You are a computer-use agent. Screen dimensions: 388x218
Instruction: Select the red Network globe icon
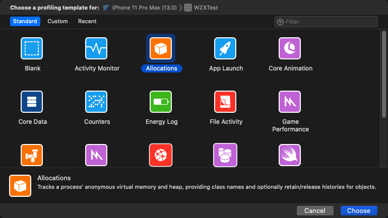tap(161, 155)
